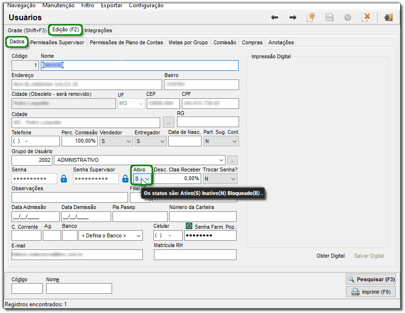Open the Exportar menu
405x313 pixels.
(x=111, y=5)
